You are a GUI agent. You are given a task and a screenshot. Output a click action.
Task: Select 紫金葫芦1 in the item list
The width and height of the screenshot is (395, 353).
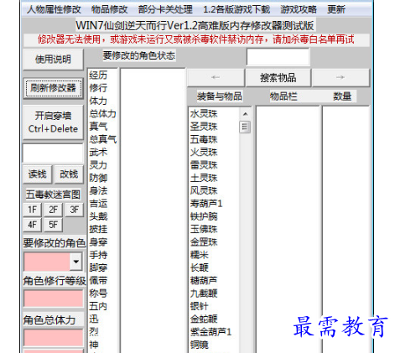pos(210,332)
